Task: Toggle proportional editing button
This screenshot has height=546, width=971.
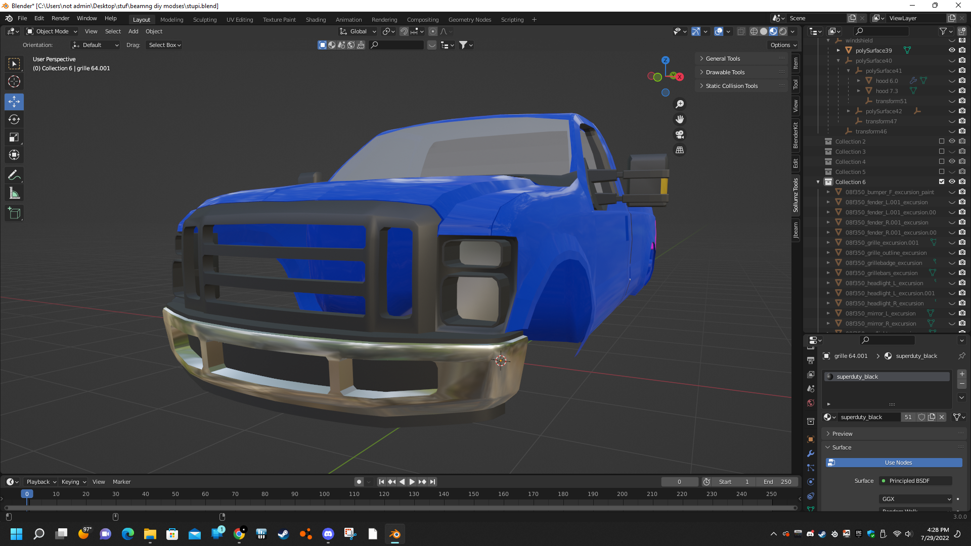Action: coord(433,31)
